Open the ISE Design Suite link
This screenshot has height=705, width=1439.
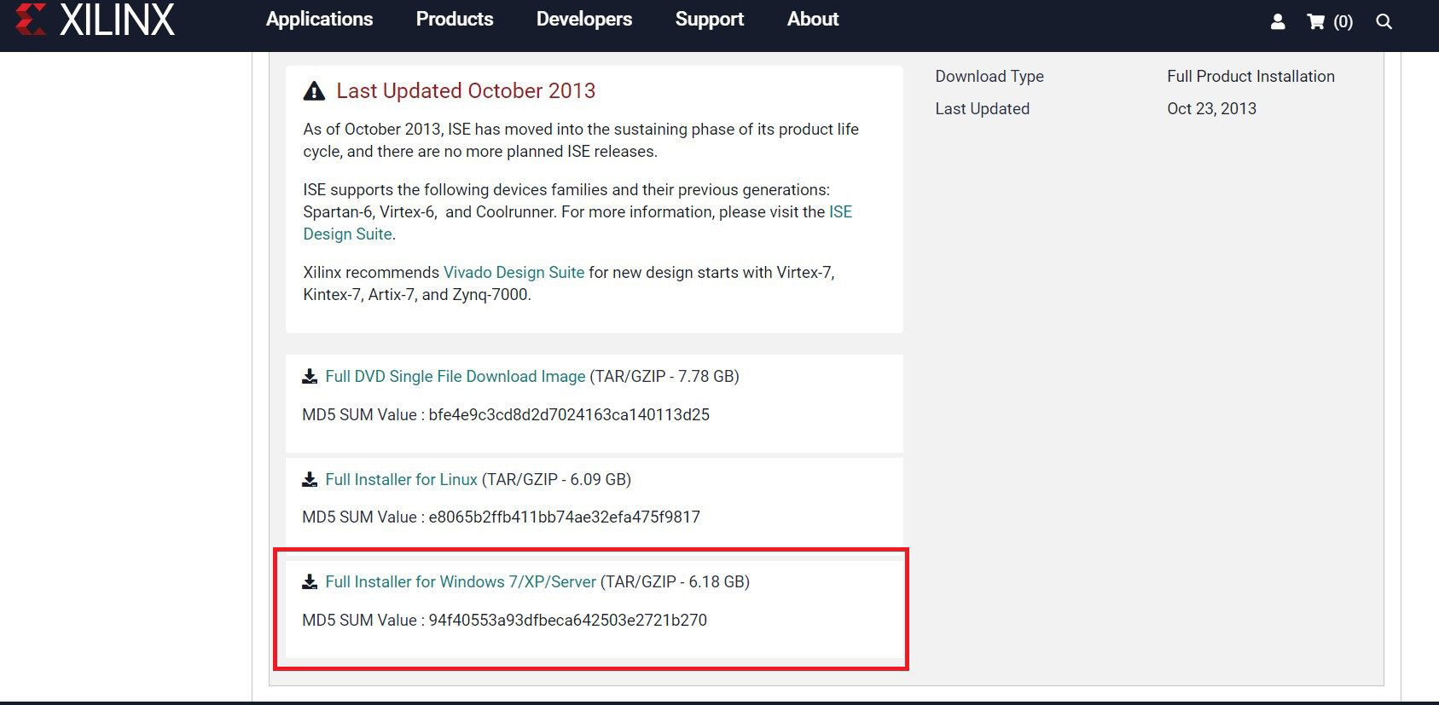[x=347, y=234]
